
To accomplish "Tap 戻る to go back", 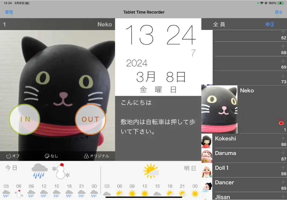I will tap(278, 12).
